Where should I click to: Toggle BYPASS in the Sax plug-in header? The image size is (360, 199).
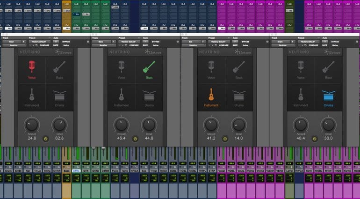coord(245,42)
